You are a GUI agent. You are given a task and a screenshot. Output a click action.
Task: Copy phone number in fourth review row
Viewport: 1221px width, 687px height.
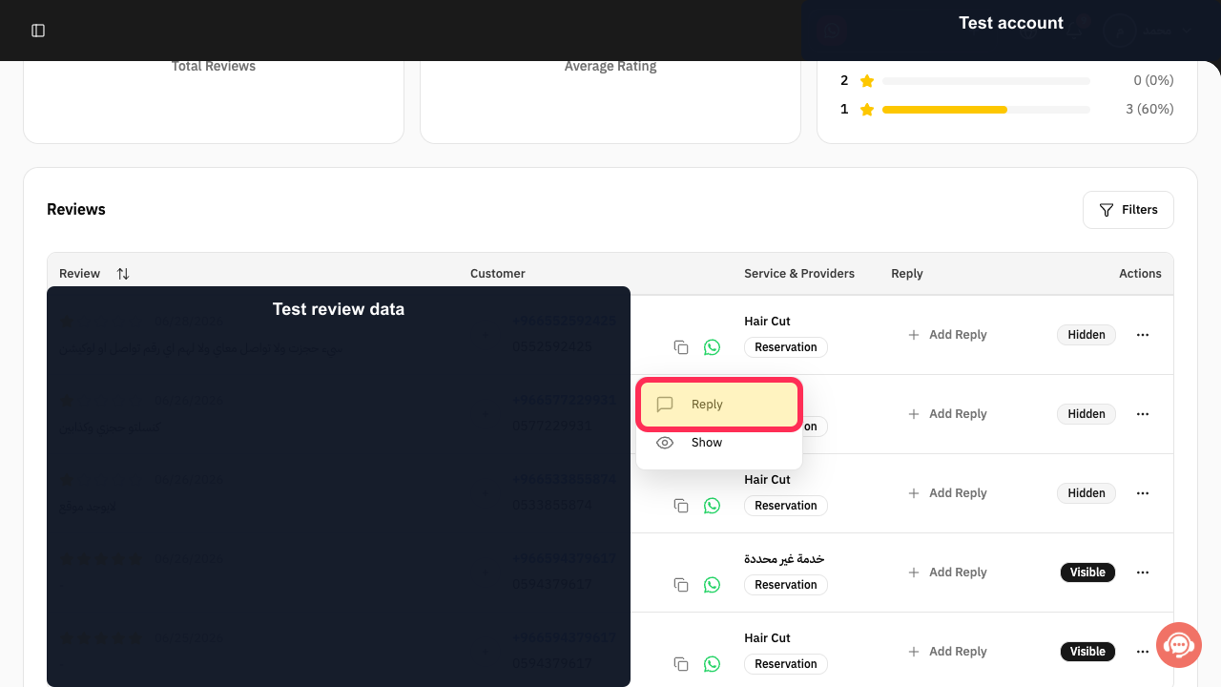click(x=681, y=585)
